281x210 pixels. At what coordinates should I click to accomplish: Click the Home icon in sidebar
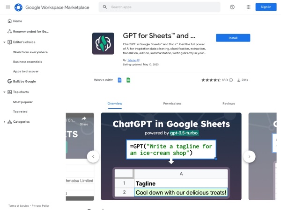pyautogui.click(x=9, y=21)
